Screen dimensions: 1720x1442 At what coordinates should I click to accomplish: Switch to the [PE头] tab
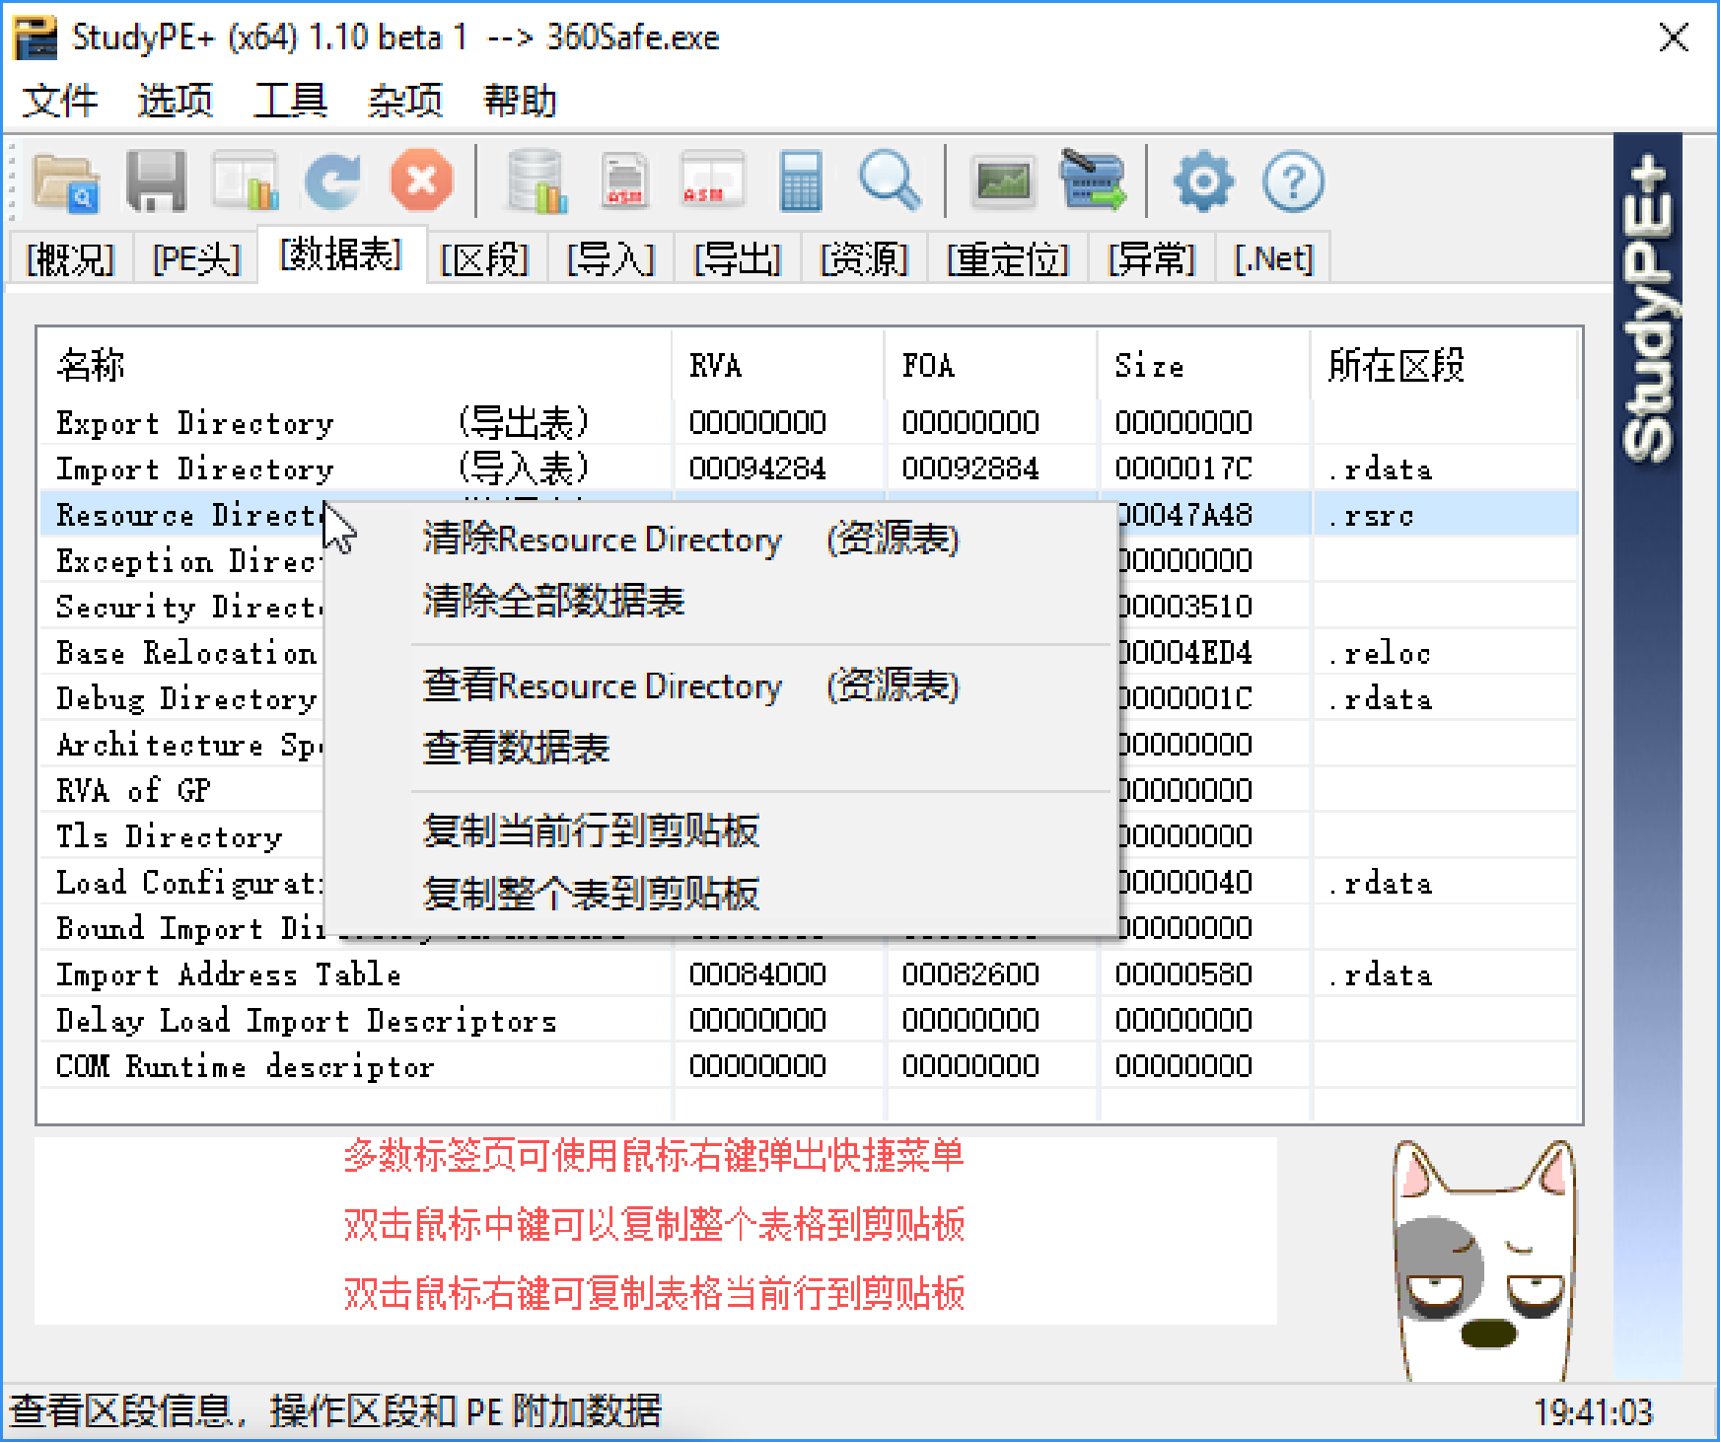(x=196, y=259)
